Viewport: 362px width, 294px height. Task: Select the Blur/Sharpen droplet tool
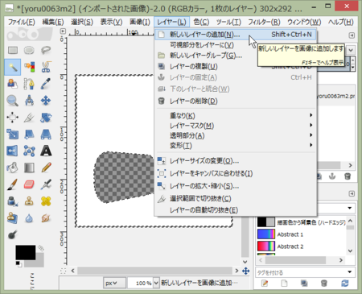tap(29, 218)
